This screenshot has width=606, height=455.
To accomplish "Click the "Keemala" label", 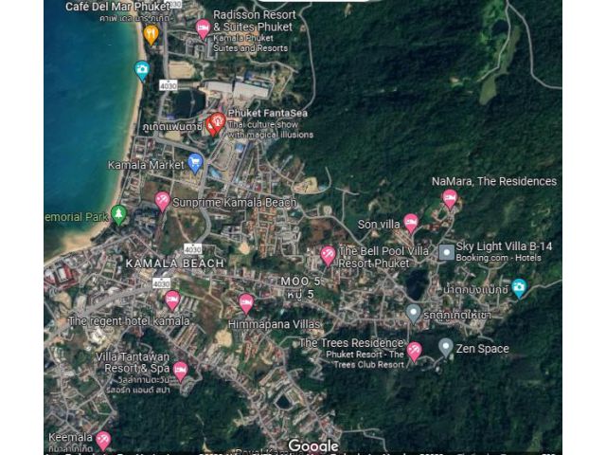I will pos(70,438).
